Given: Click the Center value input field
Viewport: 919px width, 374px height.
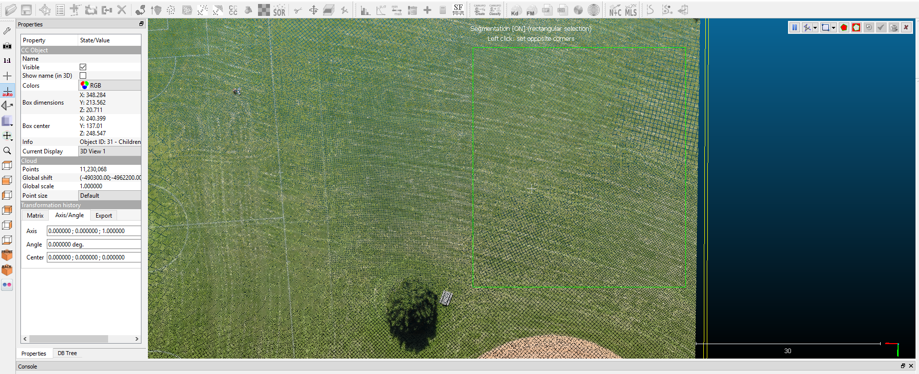Looking at the screenshot, I should (x=94, y=257).
